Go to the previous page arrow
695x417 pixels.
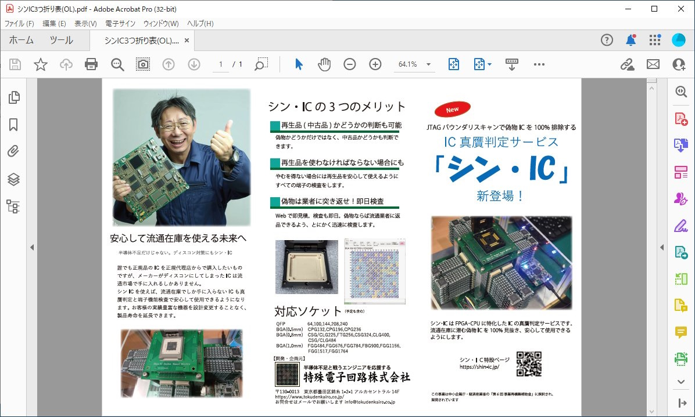pos(169,64)
